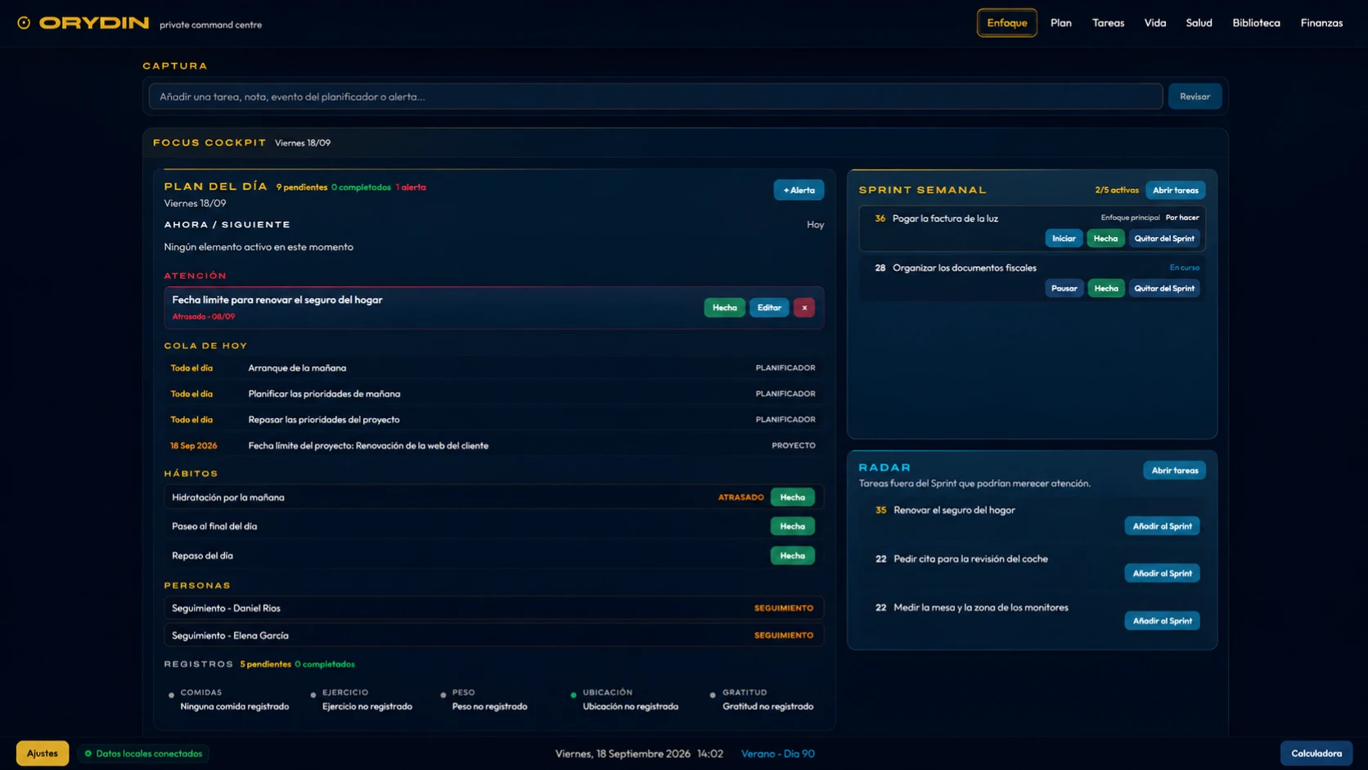
Task: Open Planificar las prioridades de mañana item
Action: point(493,394)
